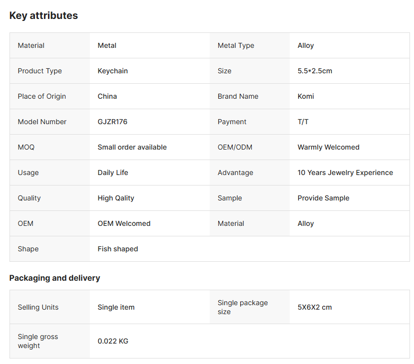The height and width of the screenshot is (364, 414).
Task: Select the Provide Sample value
Action: coord(323,198)
